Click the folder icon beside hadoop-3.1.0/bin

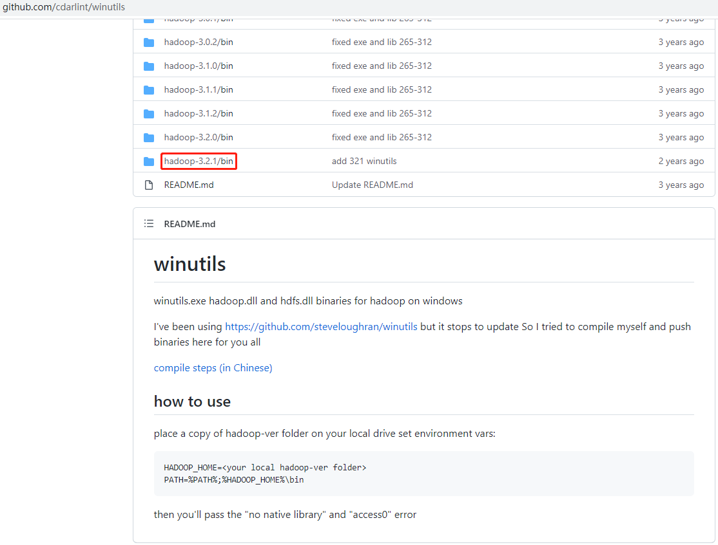point(149,66)
